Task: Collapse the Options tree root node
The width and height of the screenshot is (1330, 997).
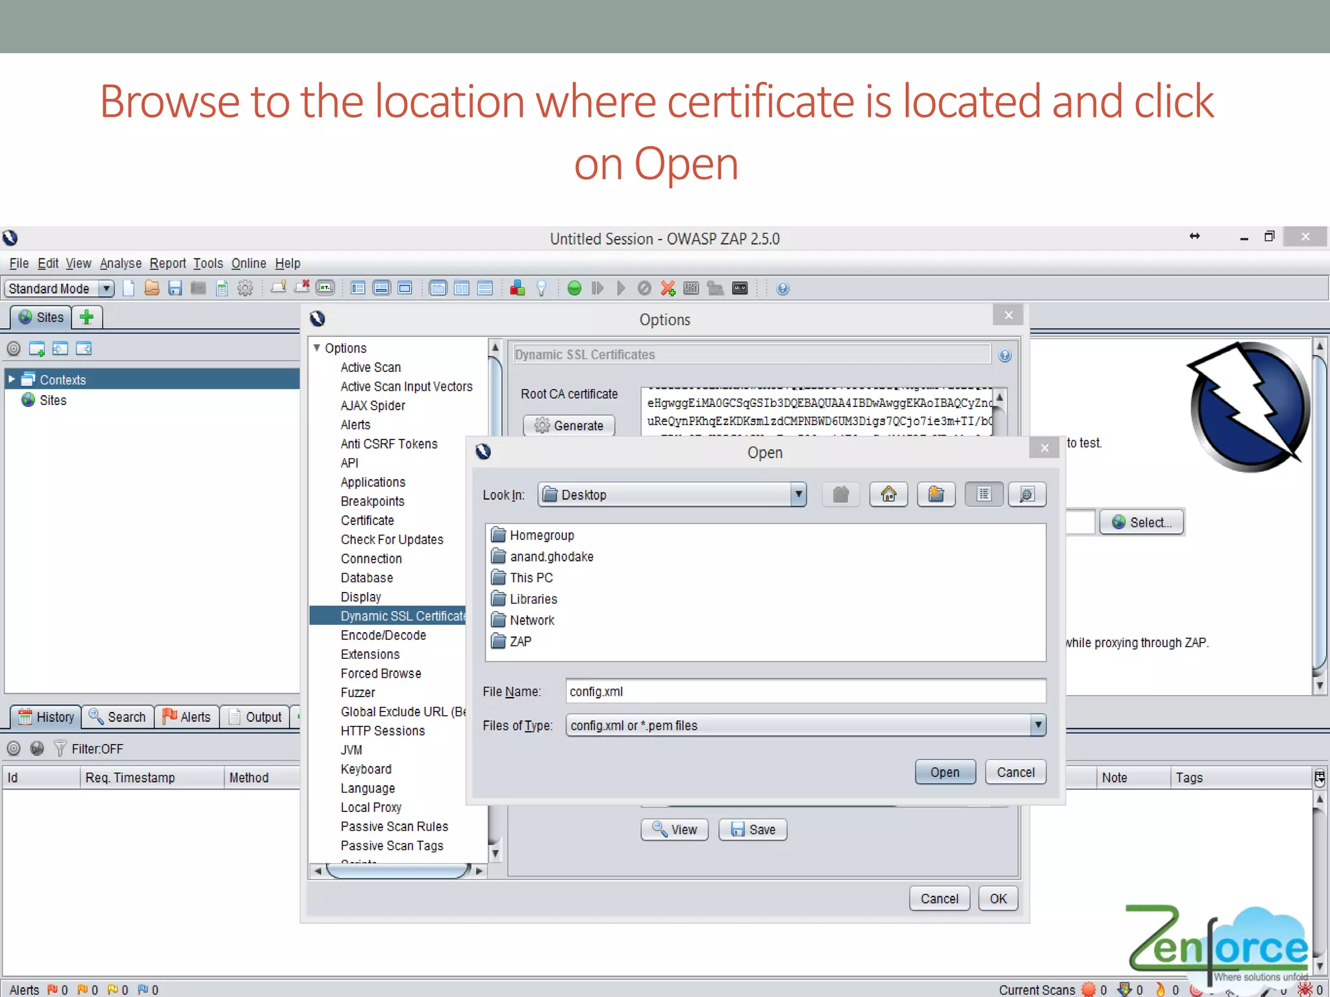Action: coord(316,348)
